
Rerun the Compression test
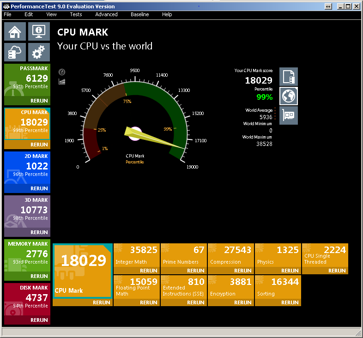coord(231,271)
